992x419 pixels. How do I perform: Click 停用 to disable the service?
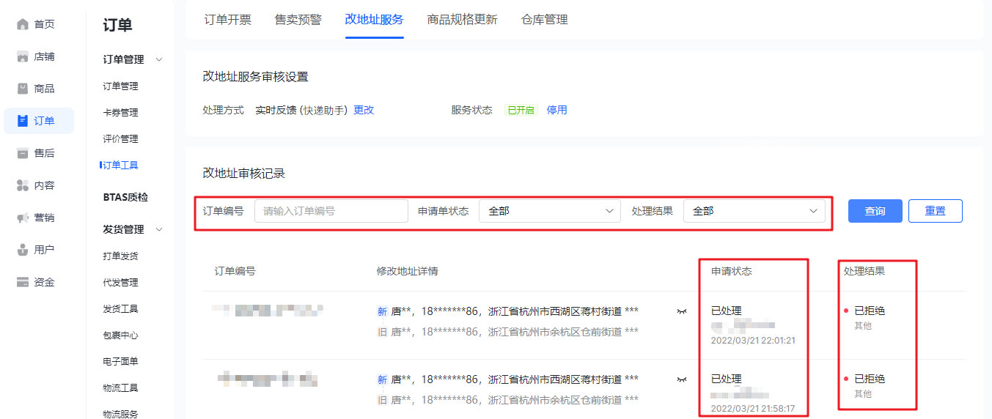click(556, 110)
